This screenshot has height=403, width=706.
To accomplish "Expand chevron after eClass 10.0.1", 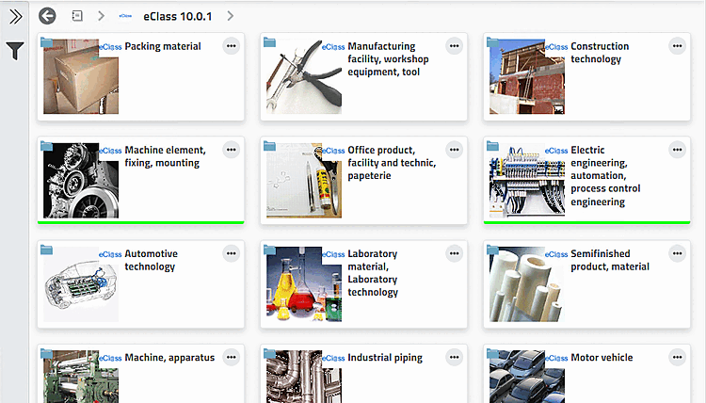I will (x=231, y=16).
